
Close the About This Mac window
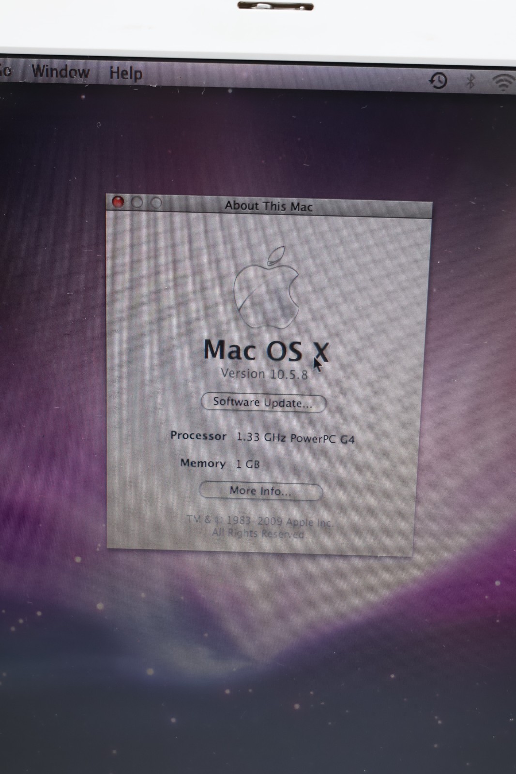click(x=118, y=202)
